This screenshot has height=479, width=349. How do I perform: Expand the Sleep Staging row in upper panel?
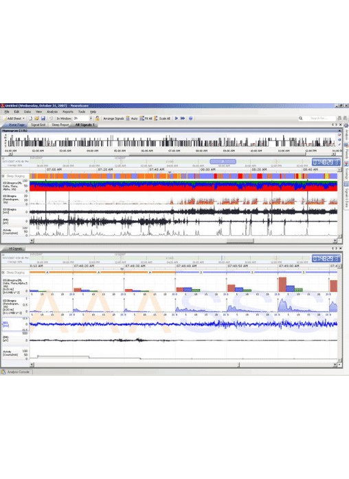3,176
